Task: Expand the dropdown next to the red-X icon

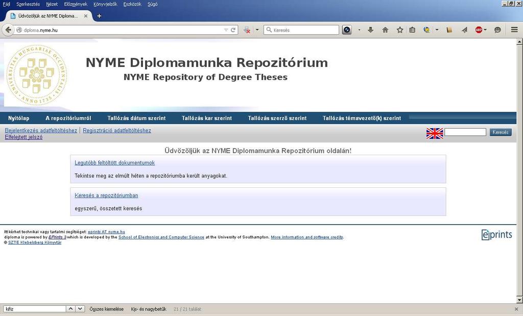Action: point(257,30)
